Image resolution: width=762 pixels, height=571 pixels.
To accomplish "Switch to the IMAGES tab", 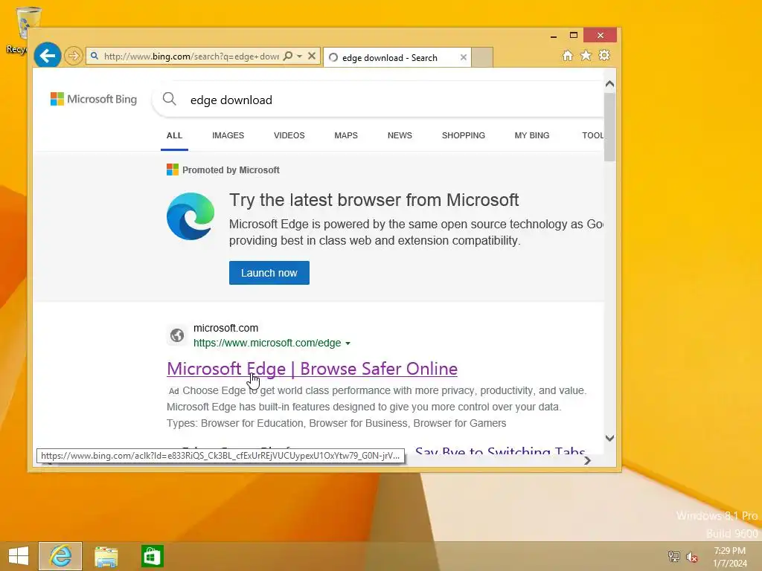I will (x=228, y=135).
